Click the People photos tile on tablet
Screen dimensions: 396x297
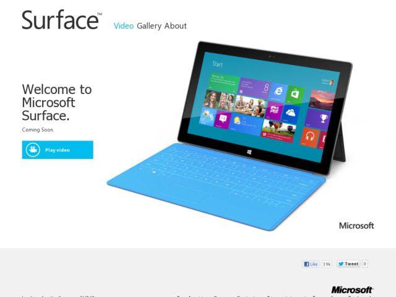(x=220, y=101)
